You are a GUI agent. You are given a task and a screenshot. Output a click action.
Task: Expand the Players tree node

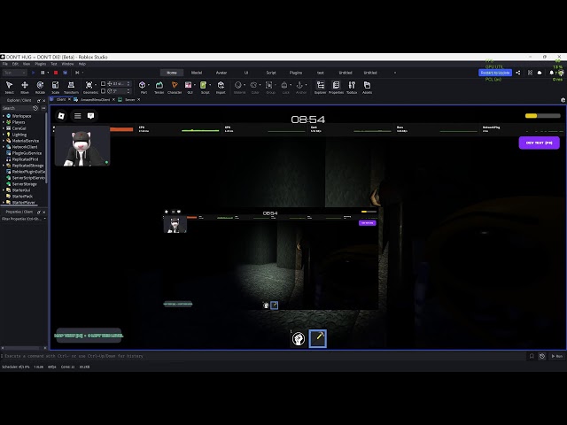pyautogui.click(x=4, y=122)
